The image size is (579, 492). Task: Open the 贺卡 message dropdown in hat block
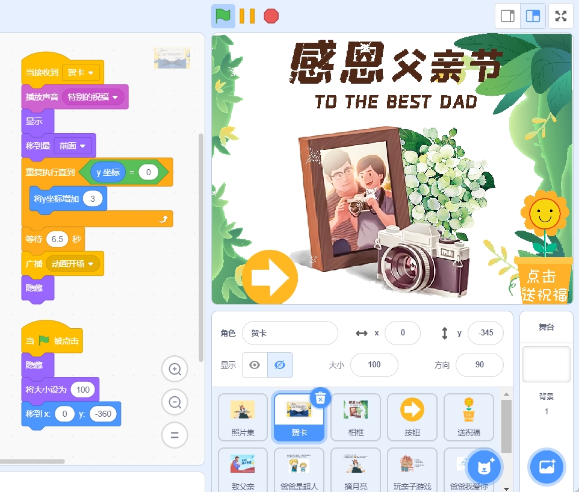point(91,73)
